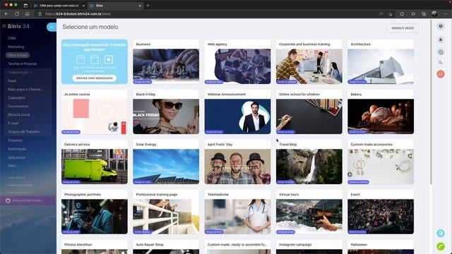Switch to the Sites browser tab
Viewport: 452px width, 254px height.
pyautogui.click(x=115, y=6)
